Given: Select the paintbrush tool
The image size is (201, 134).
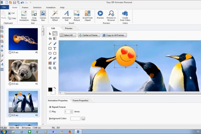Looking at the screenshot, I should pos(55,43).
